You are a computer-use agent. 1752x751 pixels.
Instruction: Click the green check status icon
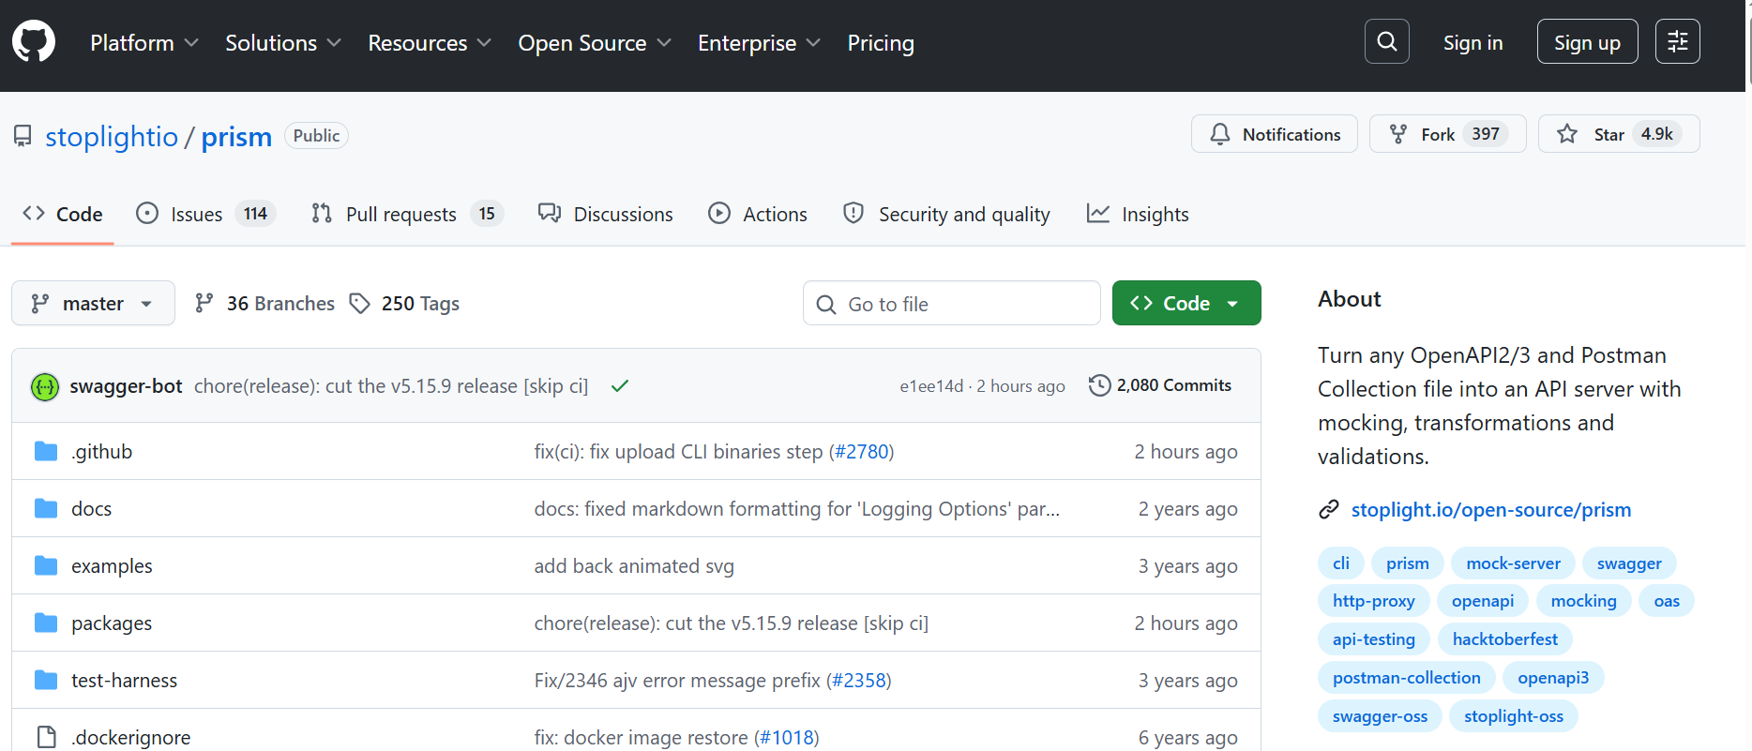[619, 385]
